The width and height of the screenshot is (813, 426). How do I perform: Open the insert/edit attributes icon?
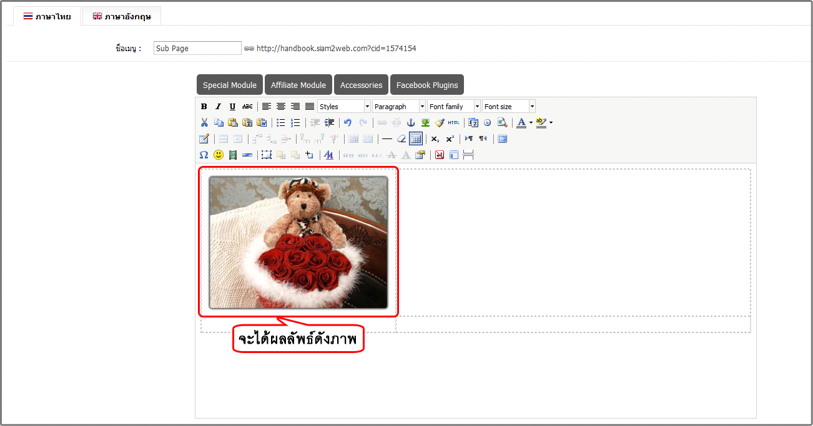click(420, 155)
